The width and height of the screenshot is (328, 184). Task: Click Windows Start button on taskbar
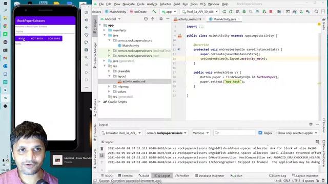5,4
